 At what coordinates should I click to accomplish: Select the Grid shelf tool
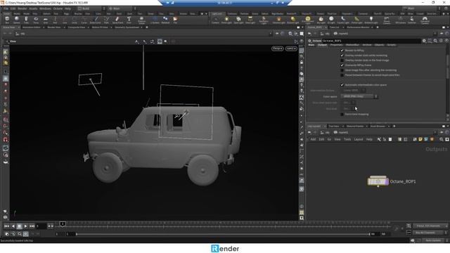click(45, 20)
